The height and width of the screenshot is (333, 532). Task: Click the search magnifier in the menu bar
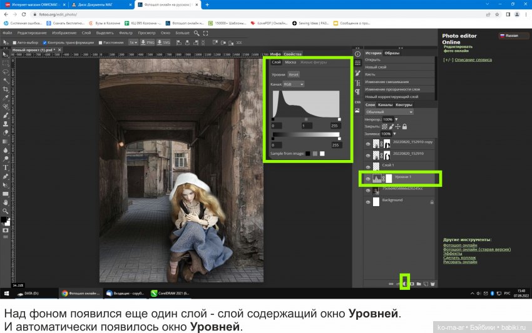tap(197, 33)
